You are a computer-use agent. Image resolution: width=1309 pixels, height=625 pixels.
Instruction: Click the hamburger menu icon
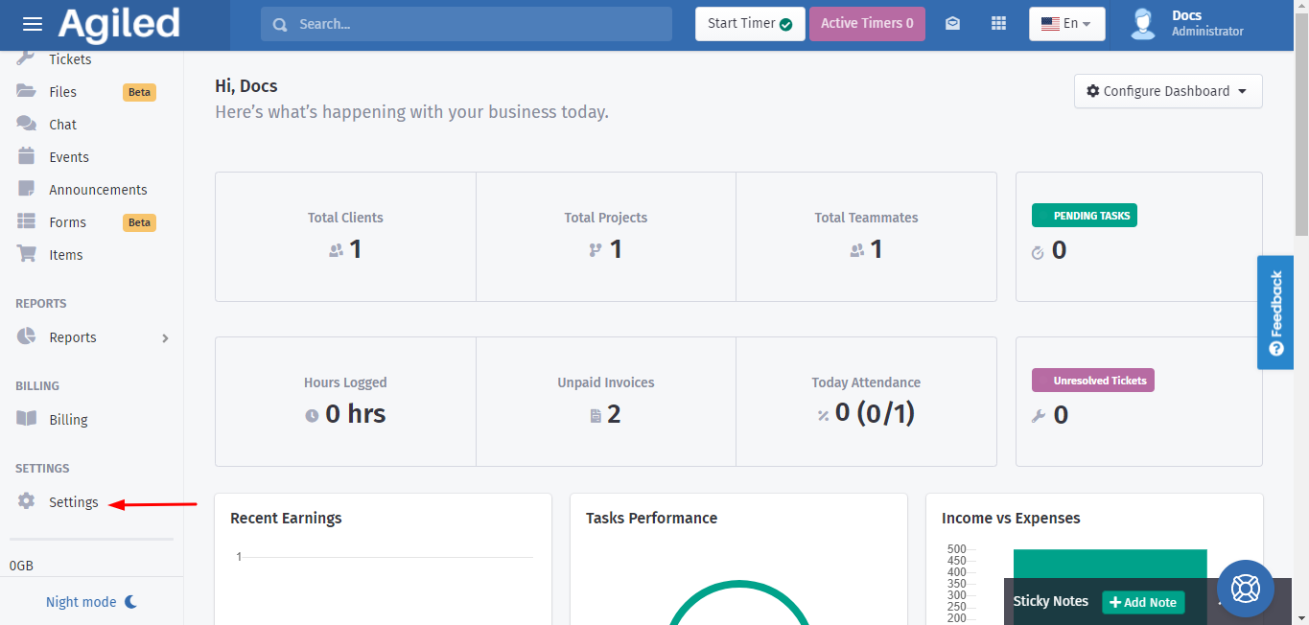33,24
